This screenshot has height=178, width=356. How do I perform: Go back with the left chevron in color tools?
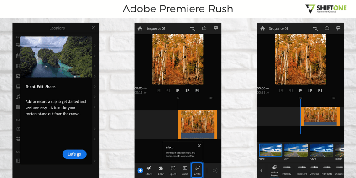click(x=262, y=170)
